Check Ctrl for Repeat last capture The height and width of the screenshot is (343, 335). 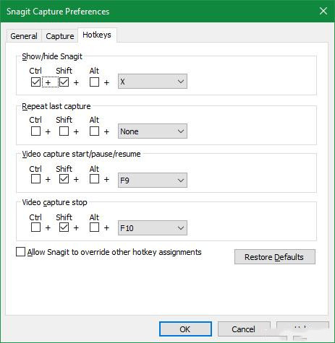pyautogui.click(x=35, y=131)
